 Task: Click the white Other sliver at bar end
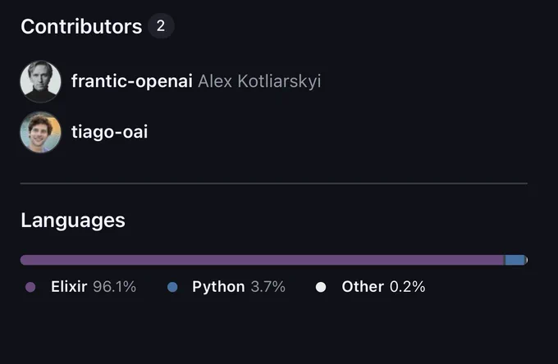pyautogui.click(x=527, y=260)
